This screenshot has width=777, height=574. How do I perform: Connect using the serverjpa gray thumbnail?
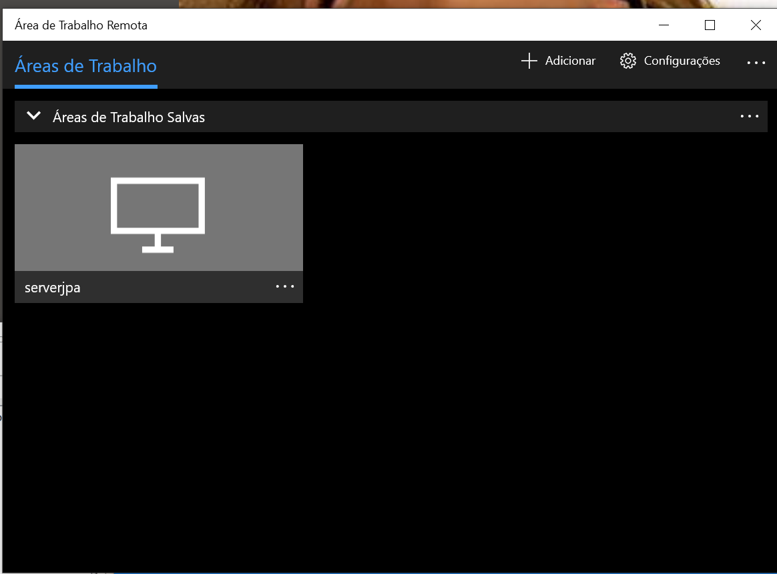click(x=67, y=200)
